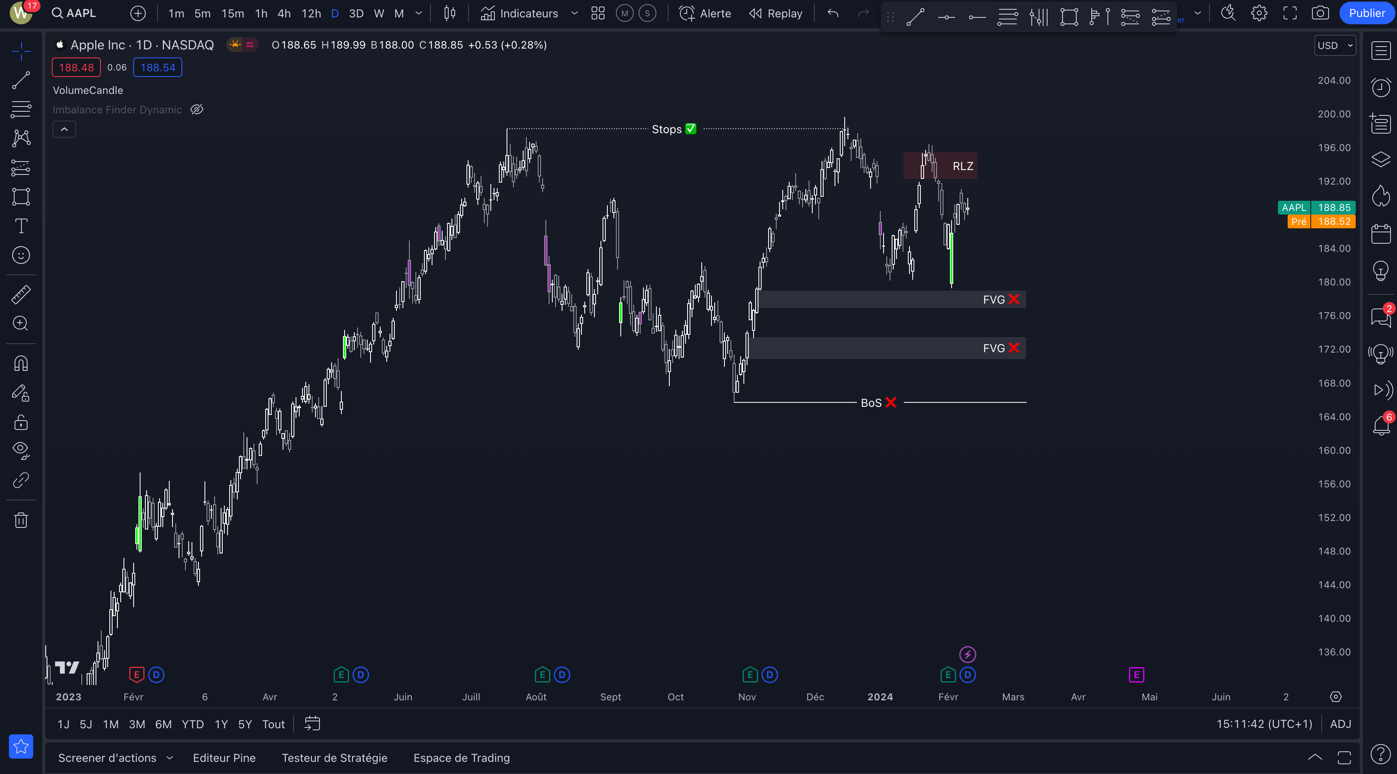Open the layout grid selector
Viewport: 1397px width, 774px height.
(x=598, y=13)
